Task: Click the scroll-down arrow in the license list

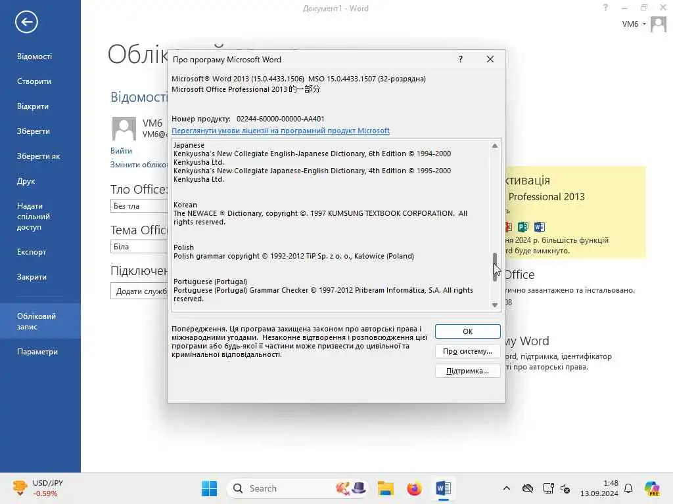Action: click(495, 304)
